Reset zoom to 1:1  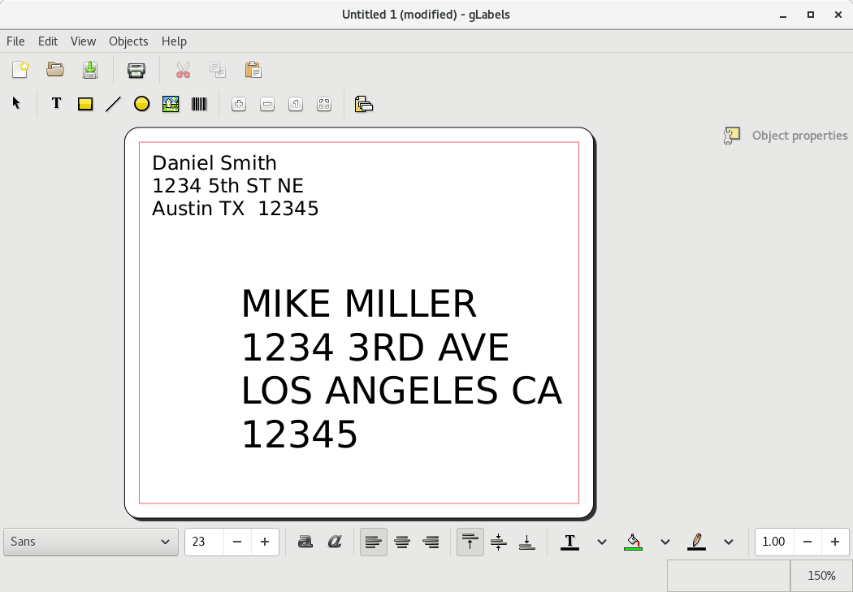pos(296,104)
